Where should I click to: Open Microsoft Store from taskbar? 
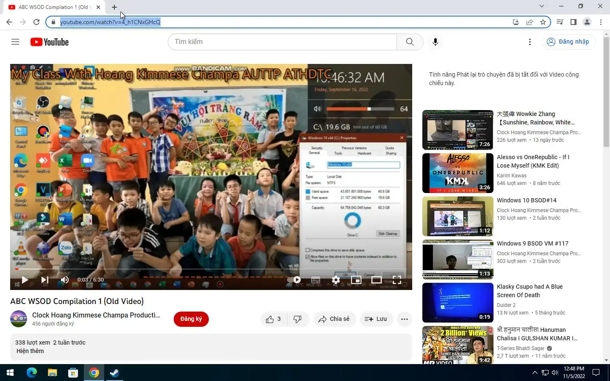pos(73,373)
